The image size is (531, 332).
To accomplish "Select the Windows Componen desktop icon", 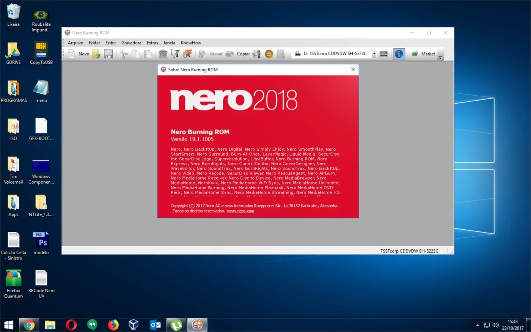I will coord(41,172).
